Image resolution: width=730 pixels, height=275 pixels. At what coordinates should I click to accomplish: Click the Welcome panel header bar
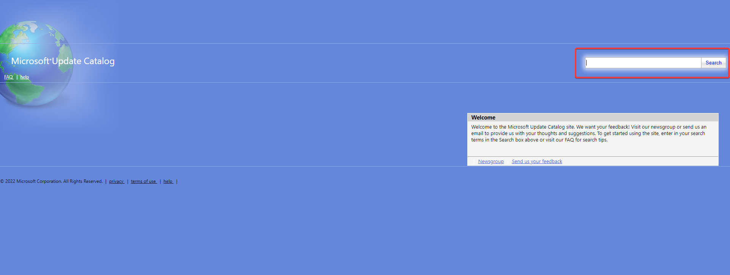(x=593, y=118)
